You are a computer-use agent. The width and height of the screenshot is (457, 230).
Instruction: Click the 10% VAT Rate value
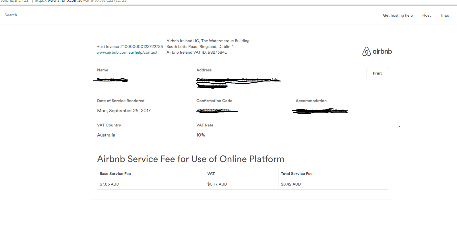[200, 135]
